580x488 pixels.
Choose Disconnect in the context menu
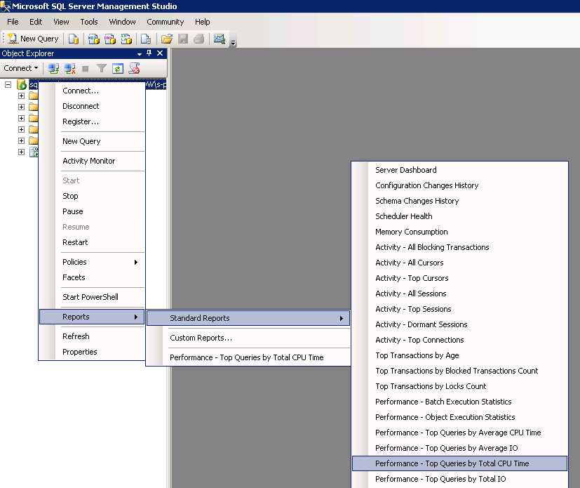tap(92, 106)
